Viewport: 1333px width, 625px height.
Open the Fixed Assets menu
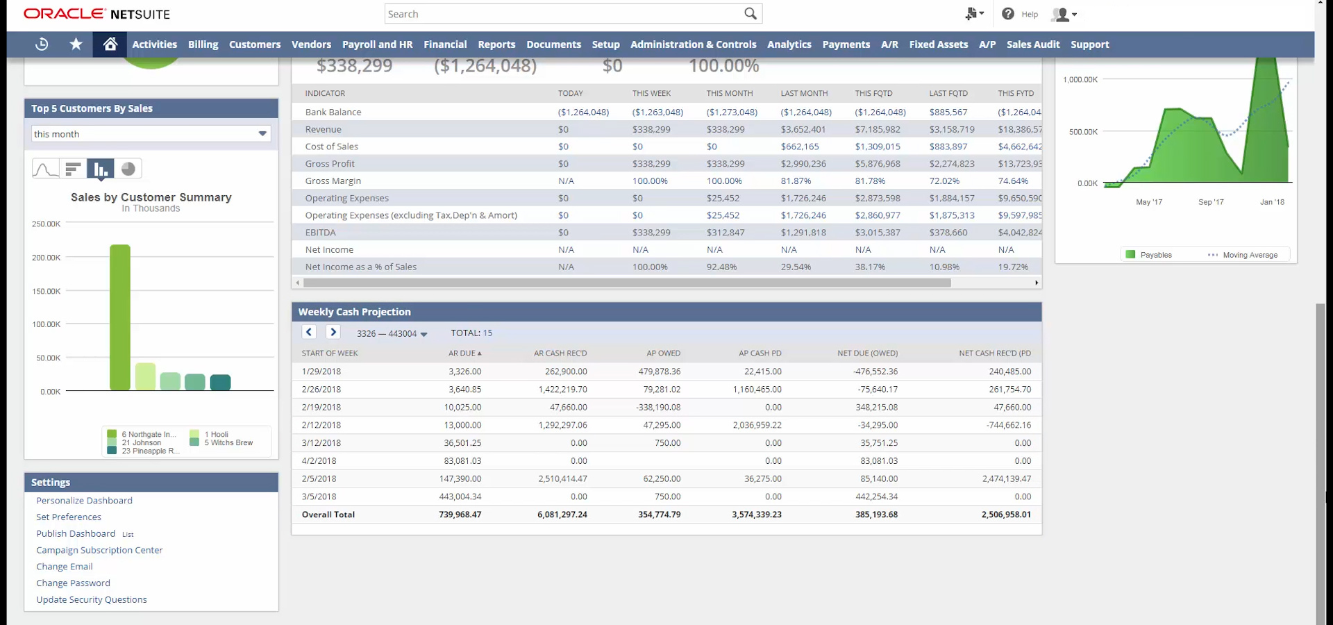[938, 44]
